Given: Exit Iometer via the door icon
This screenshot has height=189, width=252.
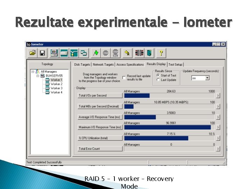Looking at the screenshot, I should point(149,53).
